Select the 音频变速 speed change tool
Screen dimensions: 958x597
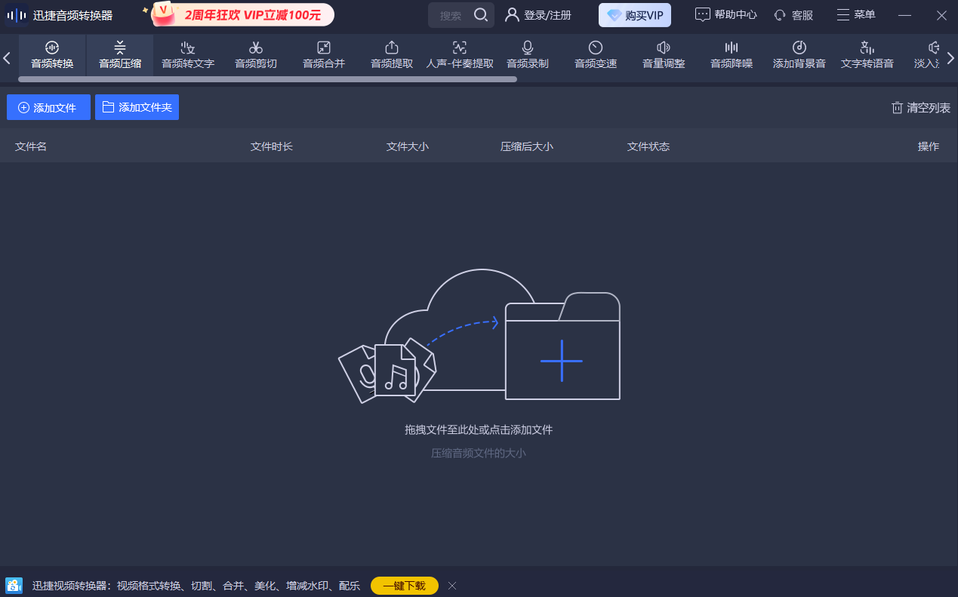tap(594, 55)
